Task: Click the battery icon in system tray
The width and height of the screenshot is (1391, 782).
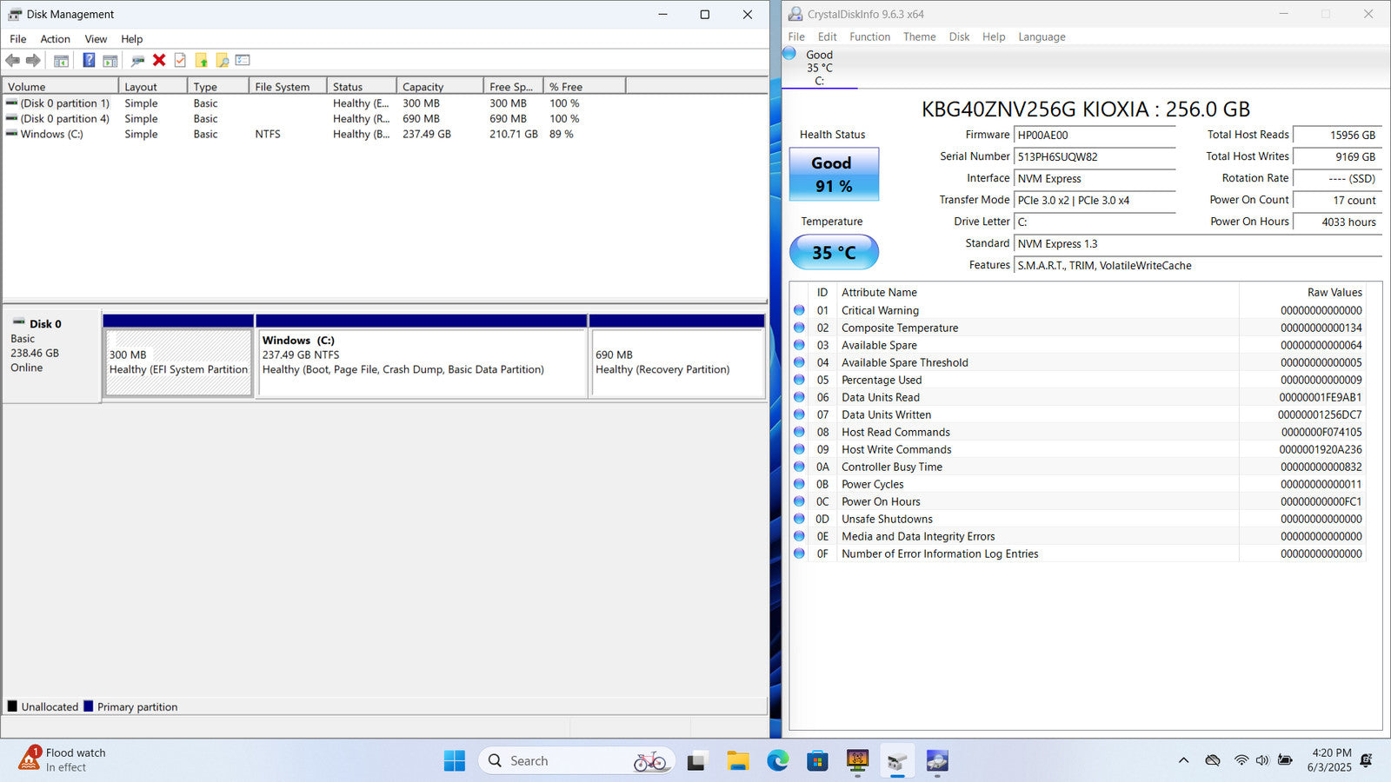Action: pyautogui.click(x=1285, y=760)
